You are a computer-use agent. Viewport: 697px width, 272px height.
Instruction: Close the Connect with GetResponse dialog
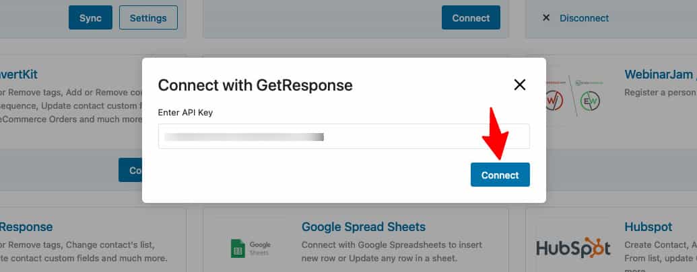click(x=520, y=85)
